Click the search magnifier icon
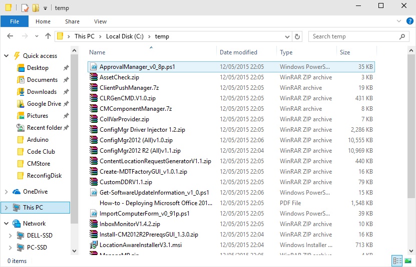The width and height of the screenshot is (416, 267). click(x=402, y=36)
